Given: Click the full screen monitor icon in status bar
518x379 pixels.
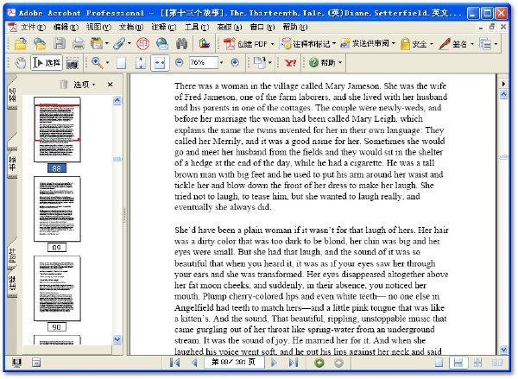Looking at the screenshot, I should pos(16,363).
